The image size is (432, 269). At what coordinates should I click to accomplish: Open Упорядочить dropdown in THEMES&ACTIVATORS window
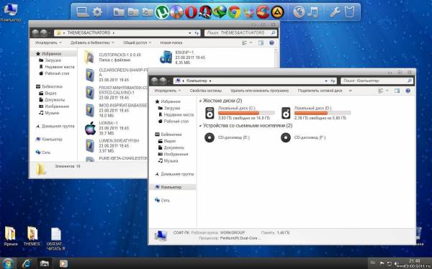click(48, 42)
